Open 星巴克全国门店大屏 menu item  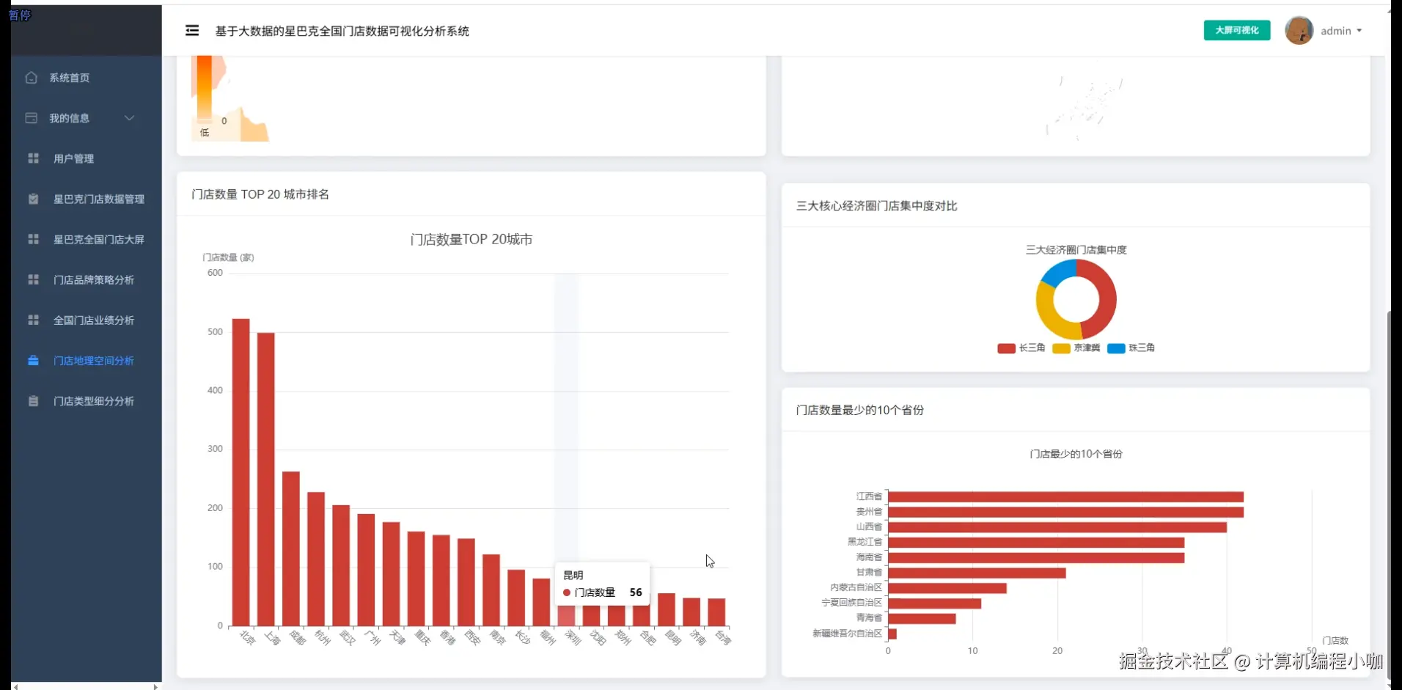(87, 239)
